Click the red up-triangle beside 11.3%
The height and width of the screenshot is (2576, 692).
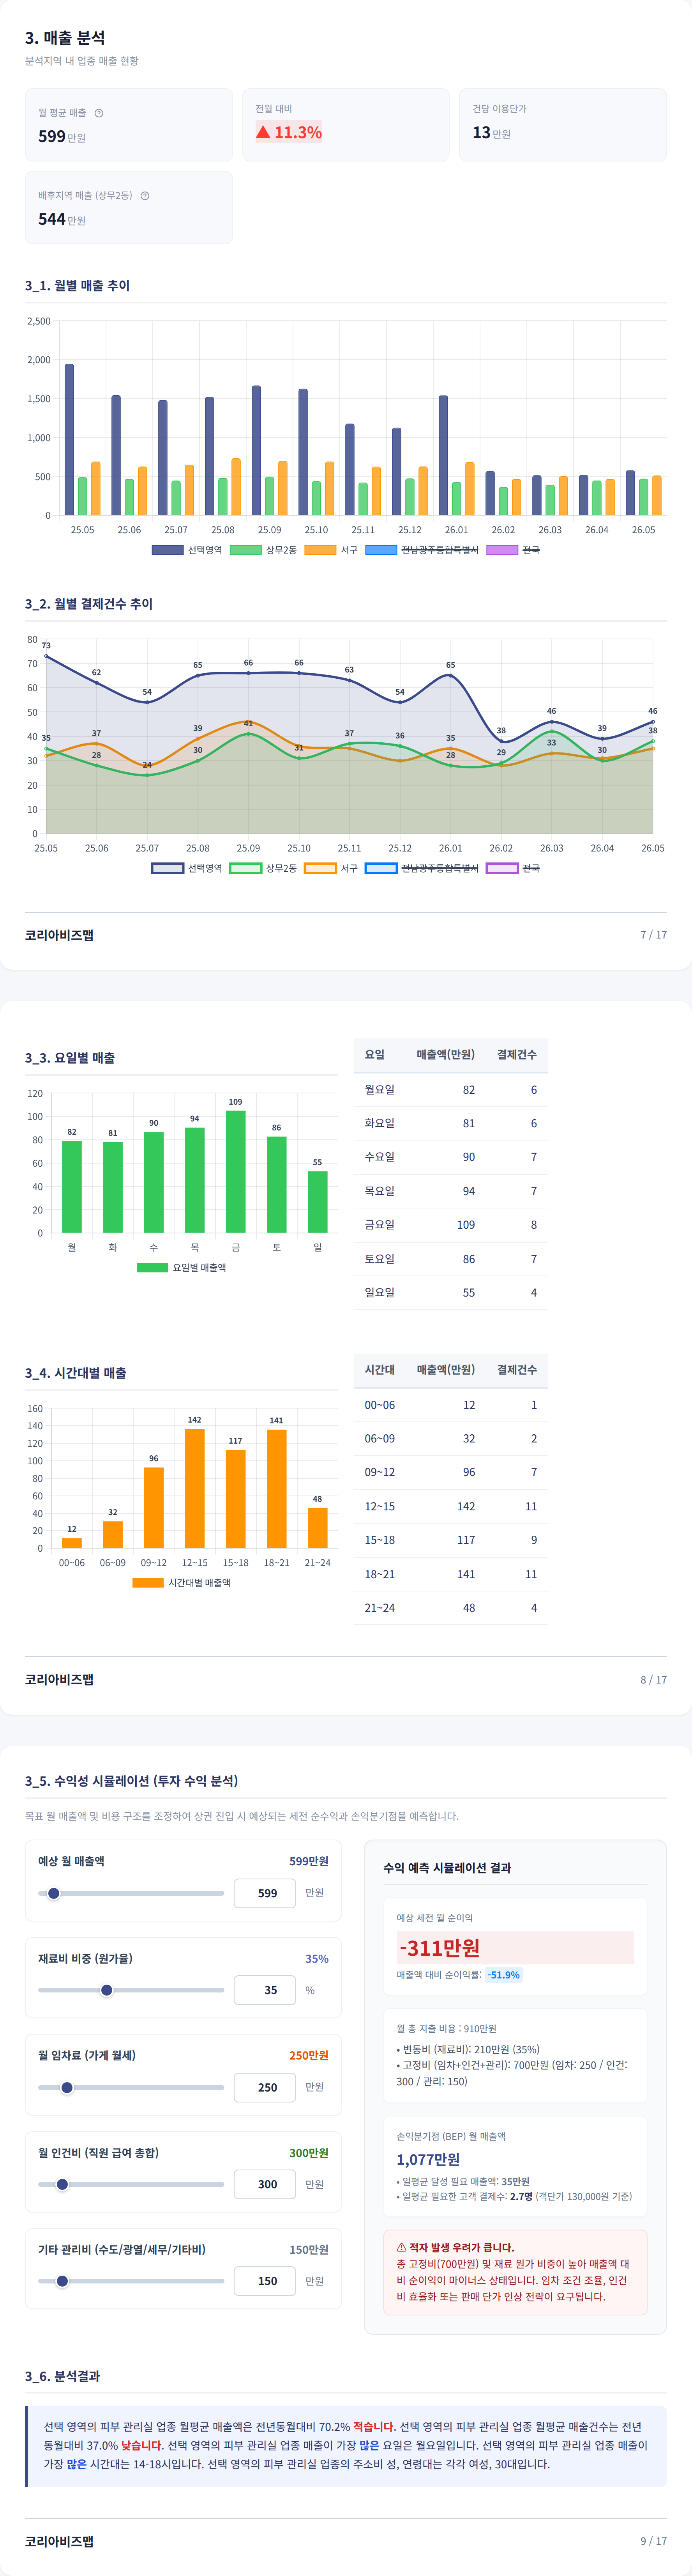[x=263, y=132]
